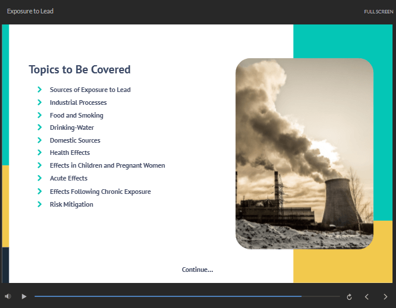Select 'Effects in Children and Pregnant Women'
The width and height of the screenshot is (396, 308).
[x=108, y=165]
